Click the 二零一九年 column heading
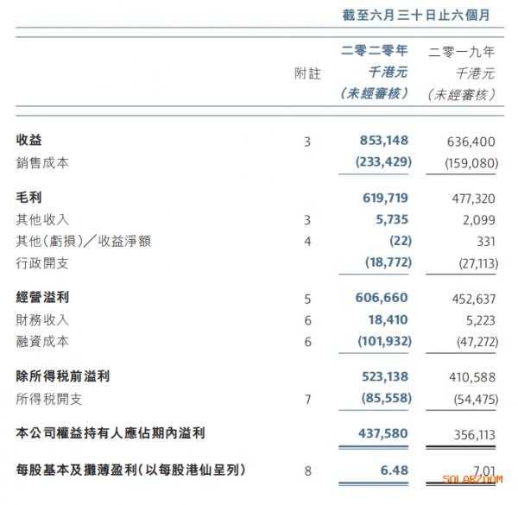This screenshot has width=518, height=505. click(461, 52)
